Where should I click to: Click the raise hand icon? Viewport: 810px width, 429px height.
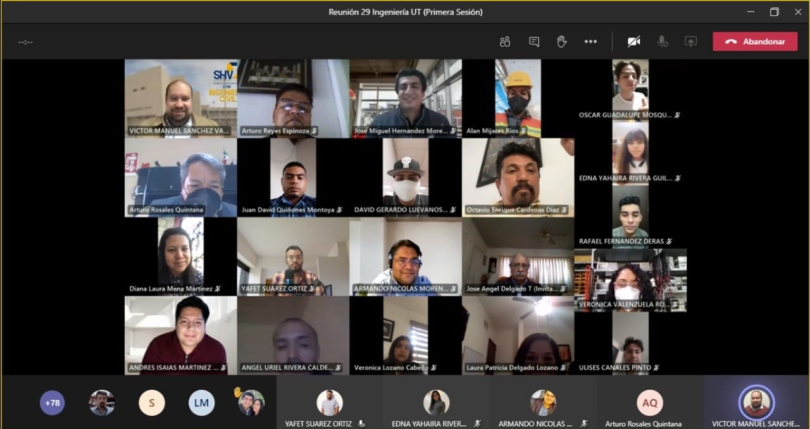click(x=562, y=42)
